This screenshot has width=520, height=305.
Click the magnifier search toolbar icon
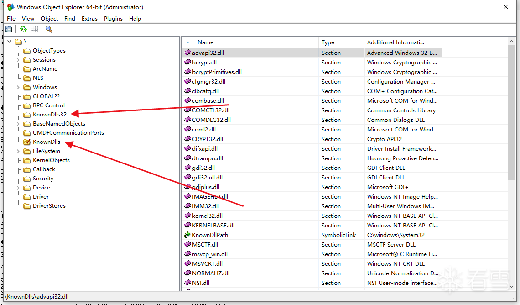point(49,30)
